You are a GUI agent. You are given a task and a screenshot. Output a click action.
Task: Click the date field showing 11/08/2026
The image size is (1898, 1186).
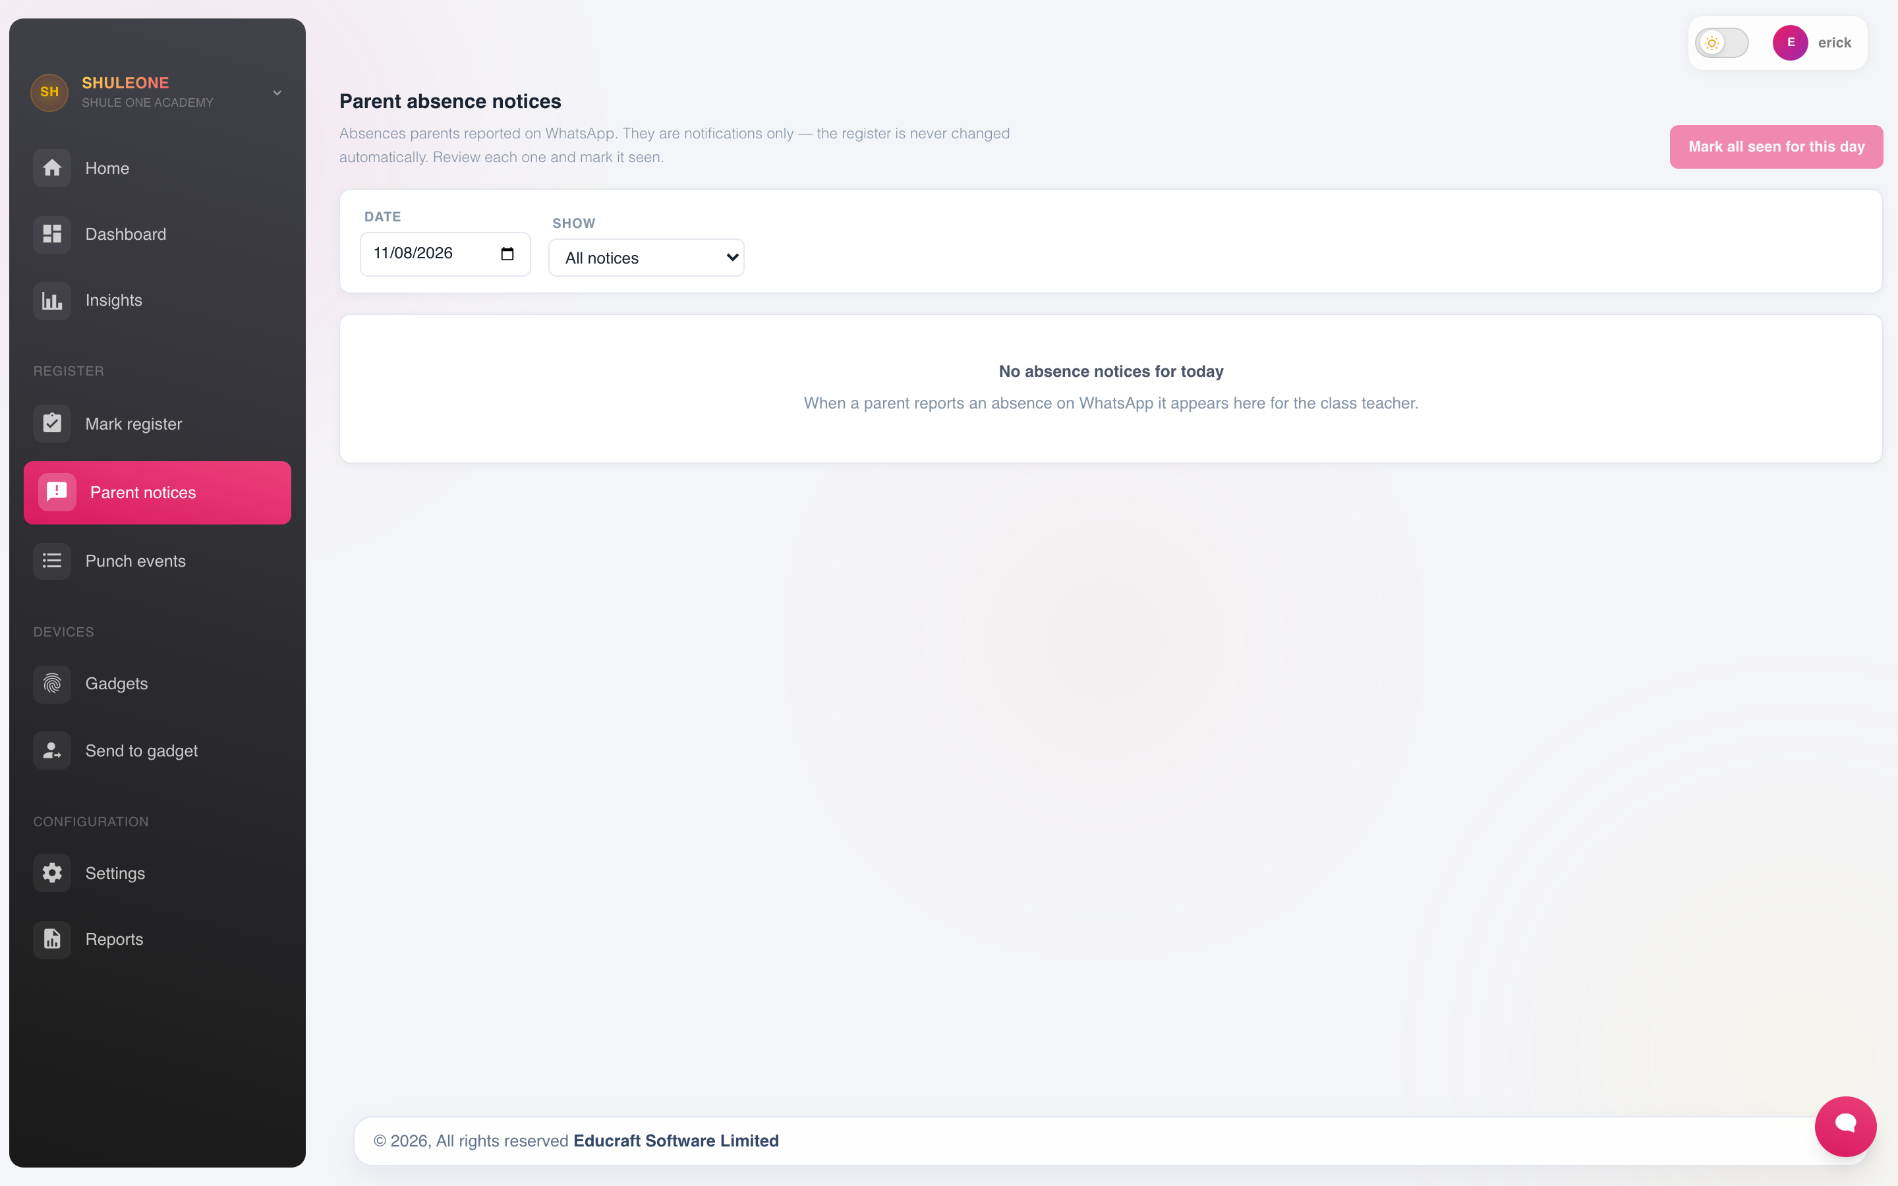[x=445, y=254]
